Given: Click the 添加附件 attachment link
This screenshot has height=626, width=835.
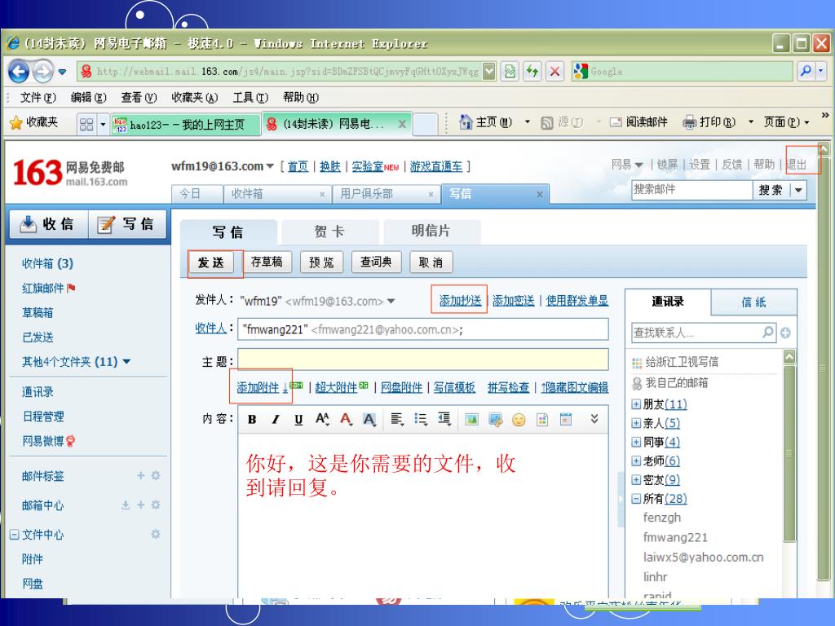Looking at the screenshot, I should click(258, 387).
